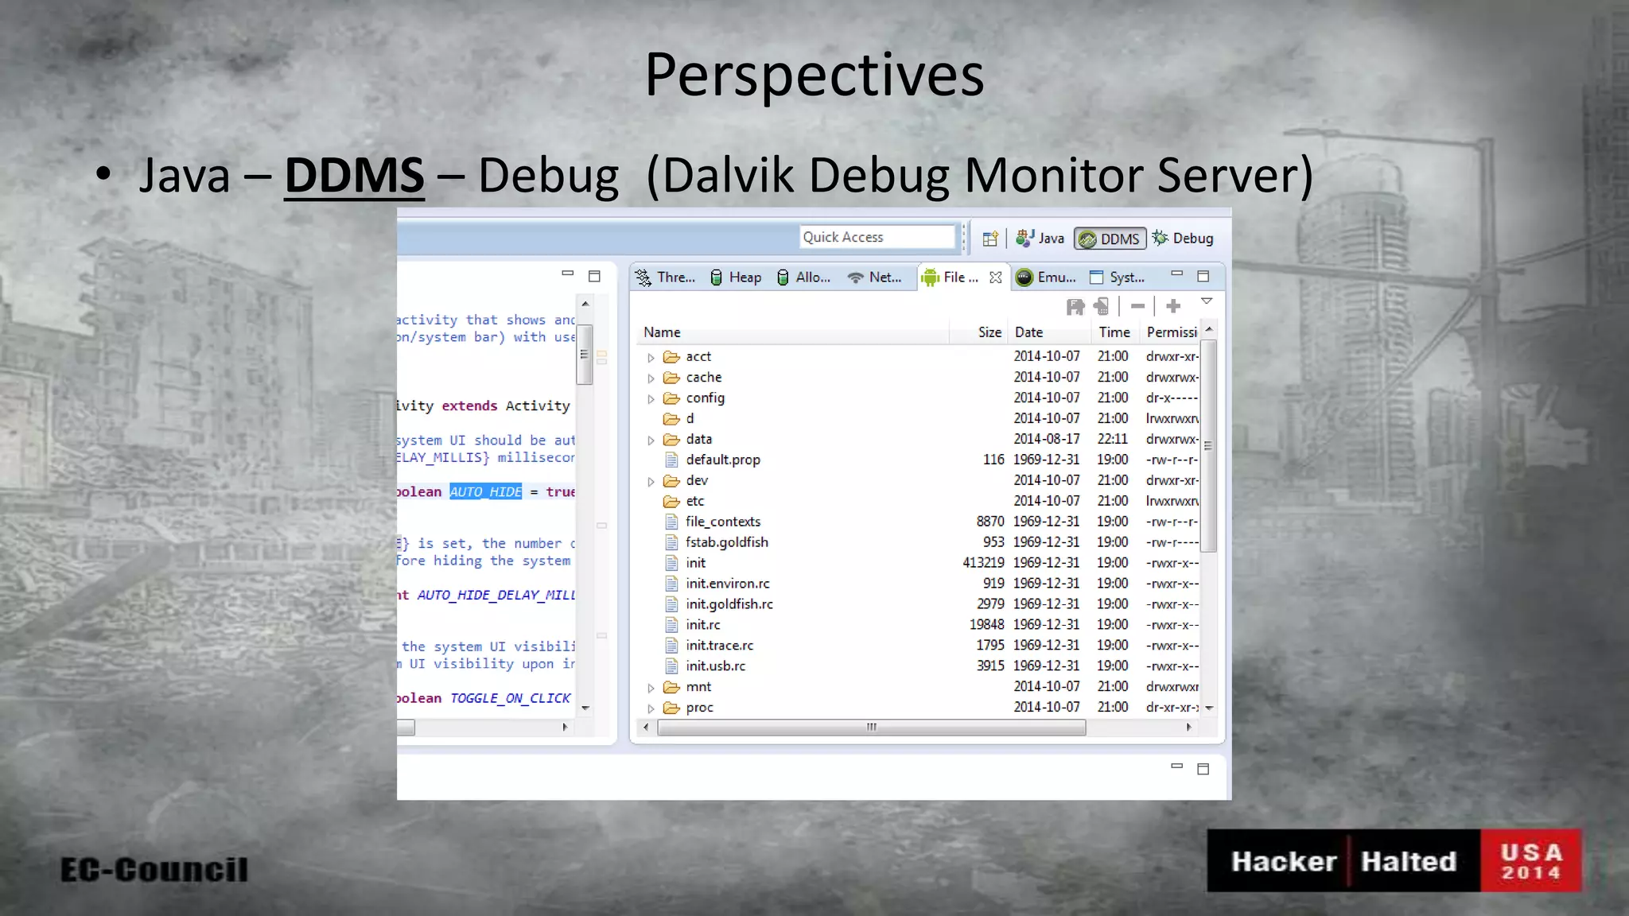This screenshot has height=916, width=1629.
Task: Click the 2014-08-17 date of data folder
Action: point(1047,439)
